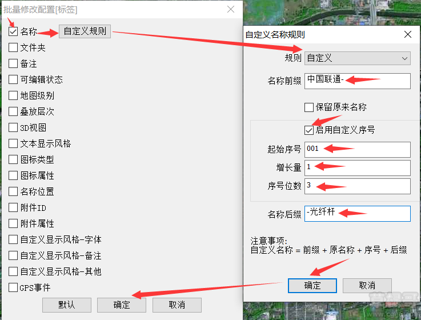Image resolution: width=421 pixels, height=320 pixels.
Task: Focus the 起始序号 field
Action: click(x=358, y=150)
